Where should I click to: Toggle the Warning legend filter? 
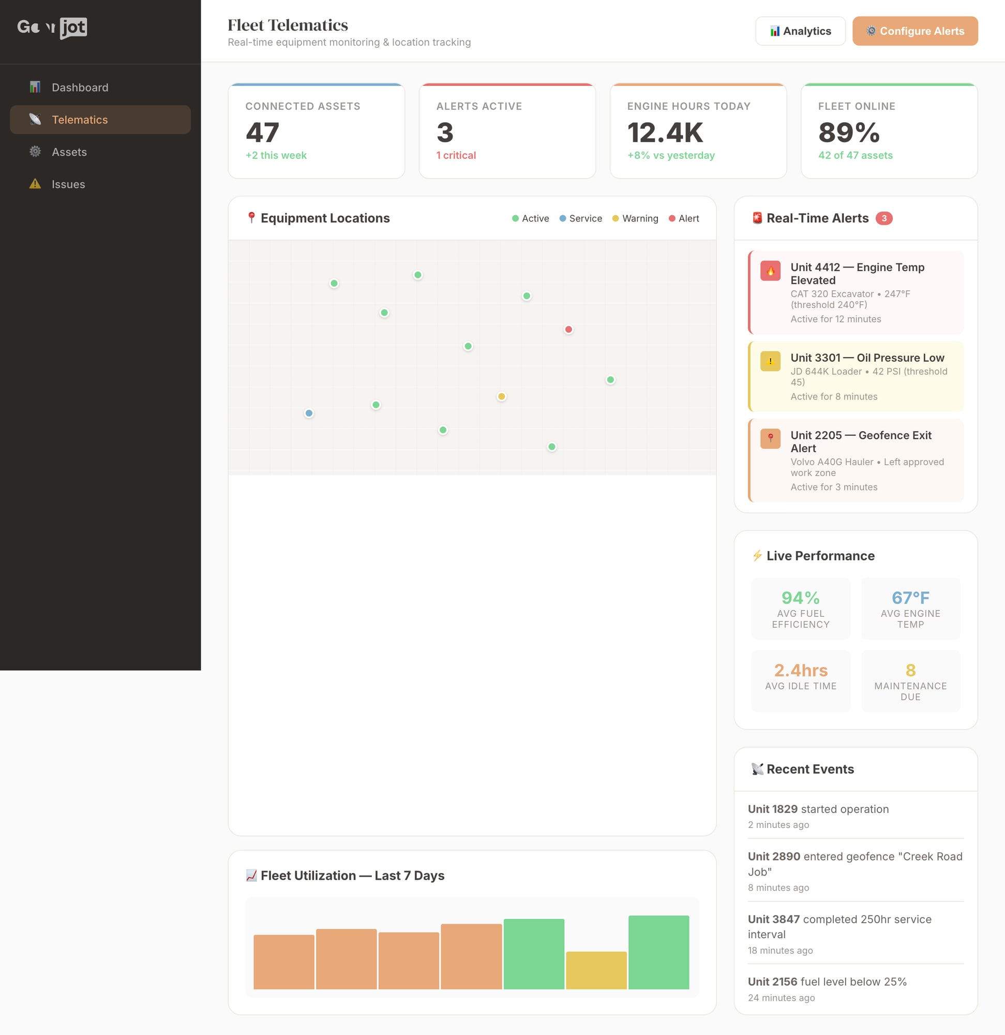click(635, 218)
